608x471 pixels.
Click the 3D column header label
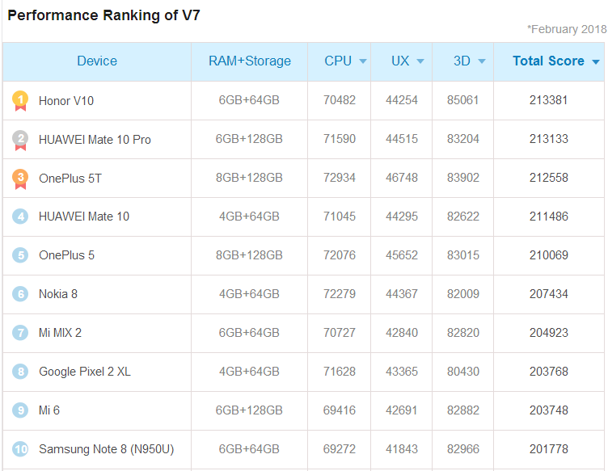pyautogui.click(x=462, y=61)
